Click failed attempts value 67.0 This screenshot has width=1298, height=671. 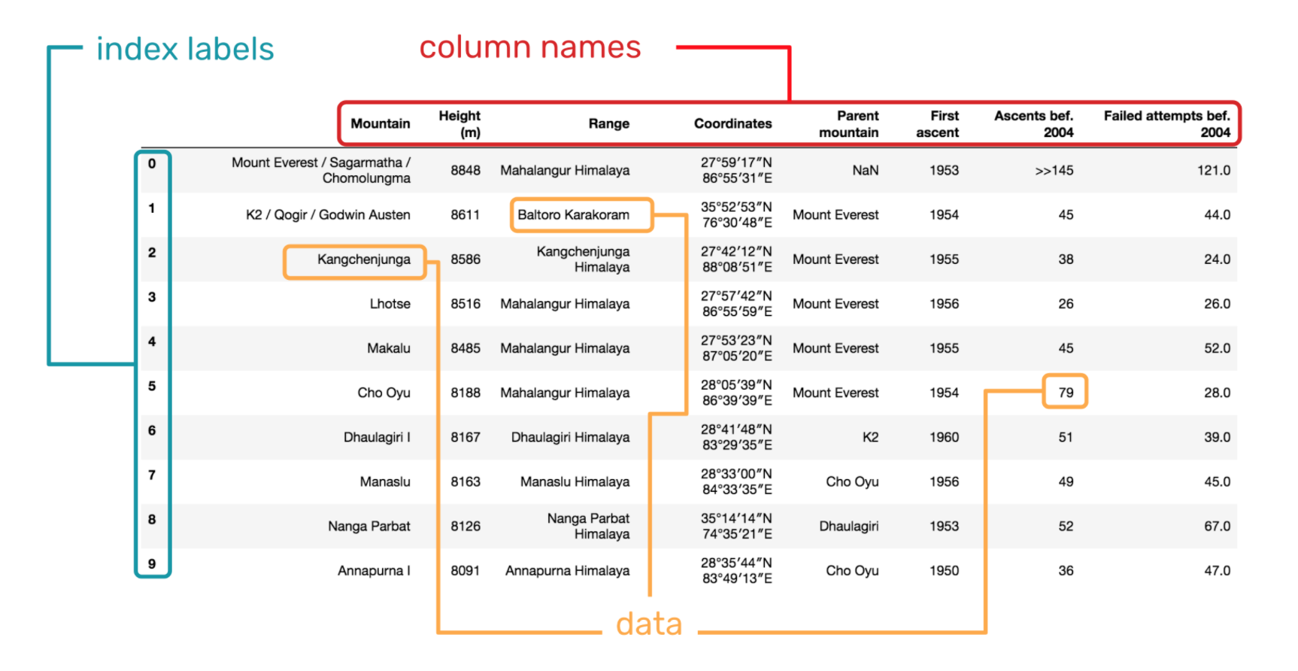(x=1217, y=526)
